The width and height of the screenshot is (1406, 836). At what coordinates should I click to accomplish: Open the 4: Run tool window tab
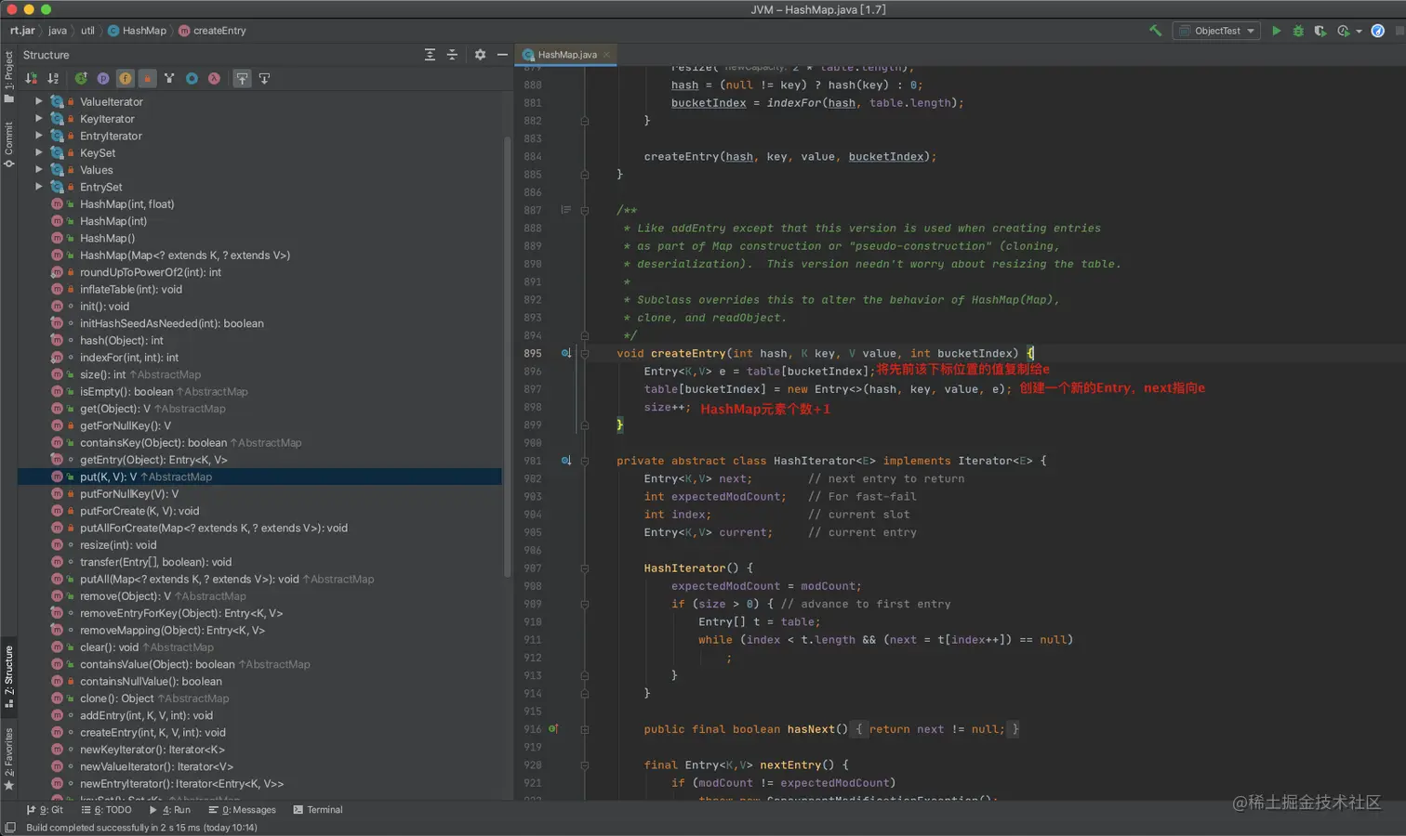click(170, 810)
